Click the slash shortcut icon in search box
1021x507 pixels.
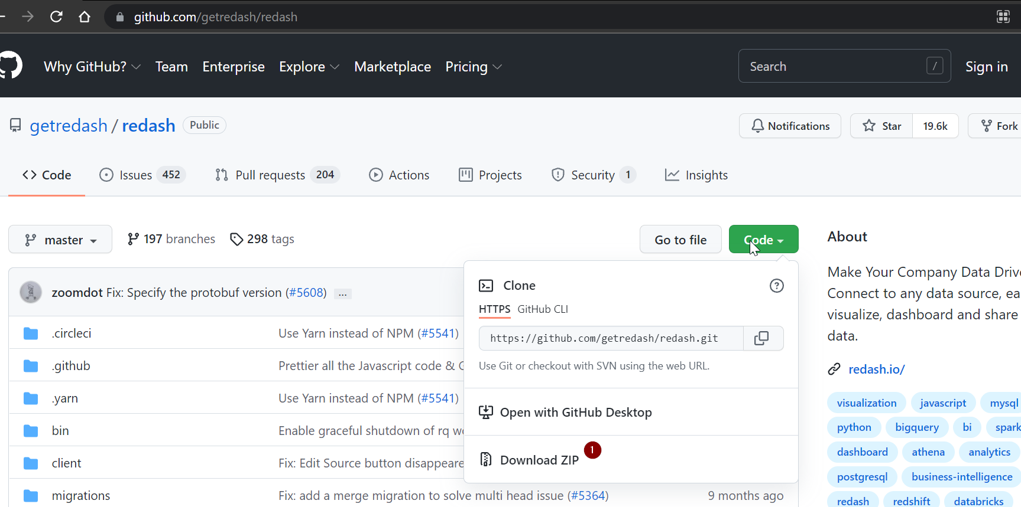tap(935, 66)
